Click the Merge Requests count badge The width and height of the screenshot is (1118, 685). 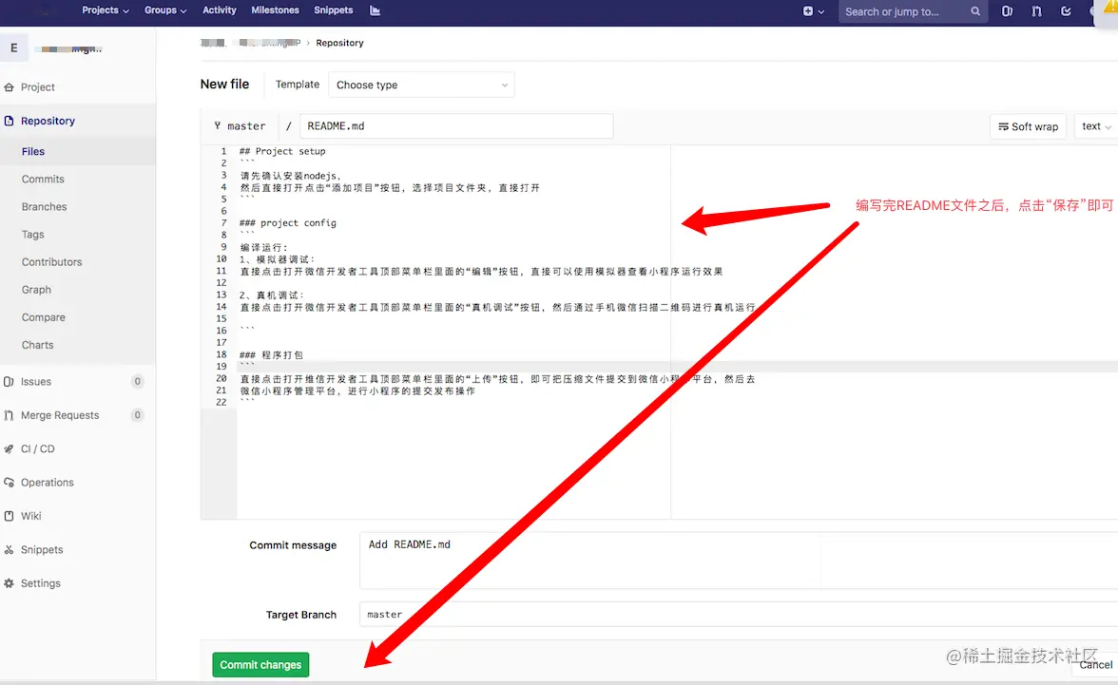click(x=138, y=415)
